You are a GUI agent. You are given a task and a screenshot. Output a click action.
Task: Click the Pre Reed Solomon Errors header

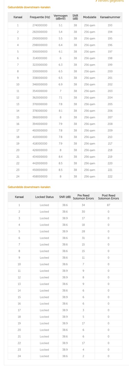tap(83, 197)
